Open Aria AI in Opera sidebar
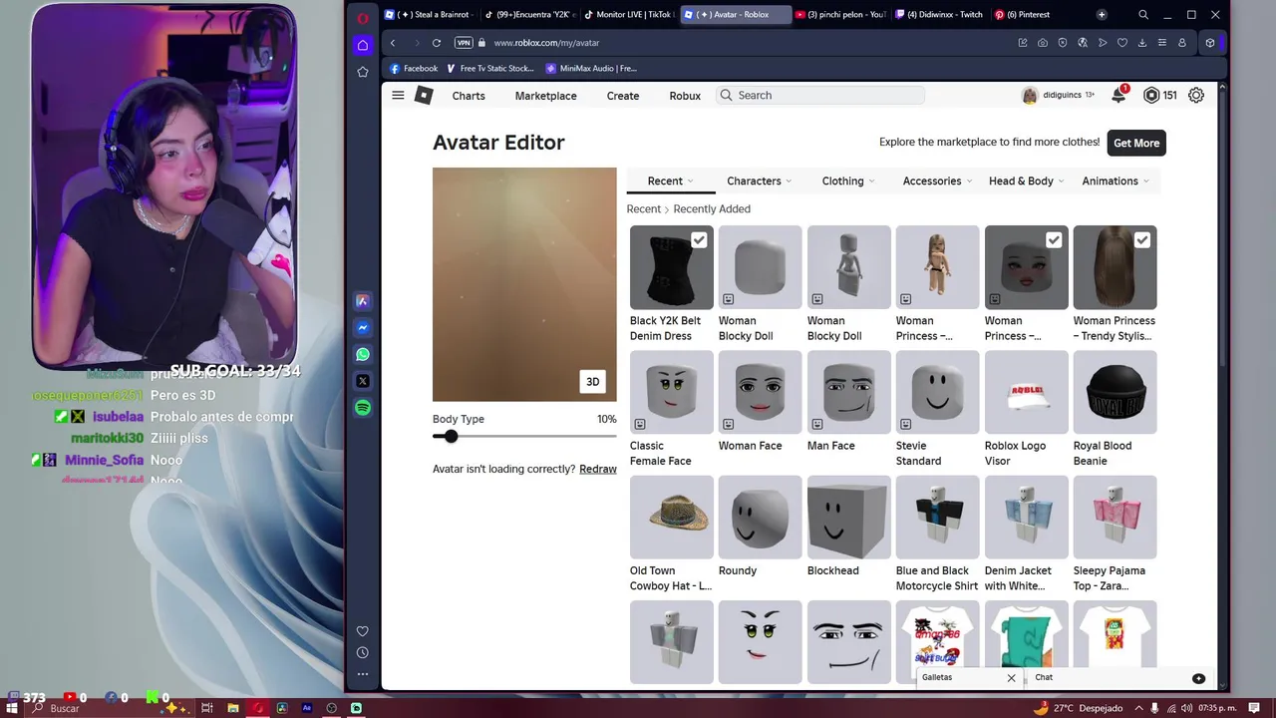Image resolution: width=1276 pixels, height=718 pixels. coord(363,300)
